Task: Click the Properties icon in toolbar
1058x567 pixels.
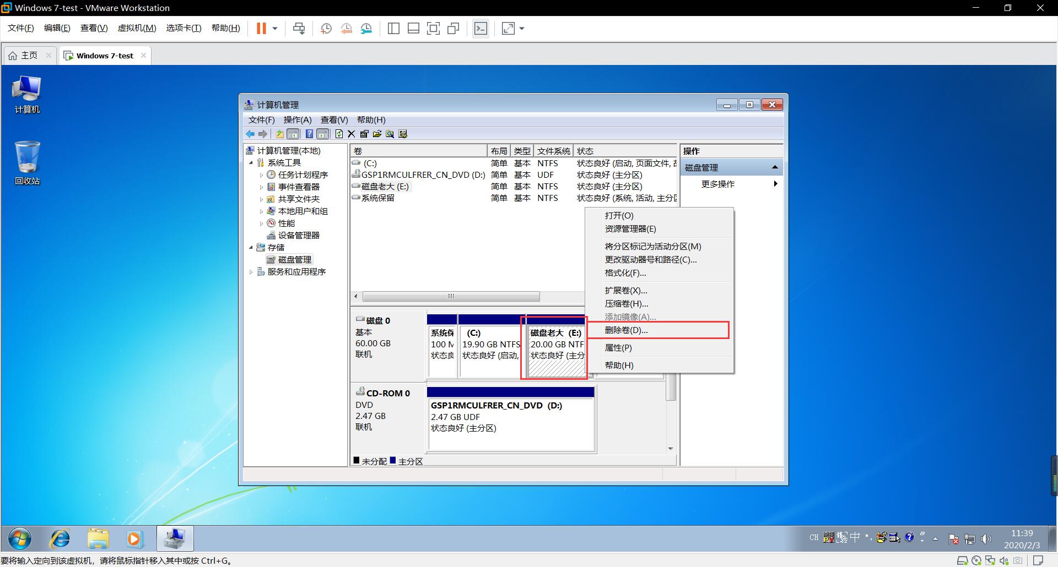Action: (364, 134)
